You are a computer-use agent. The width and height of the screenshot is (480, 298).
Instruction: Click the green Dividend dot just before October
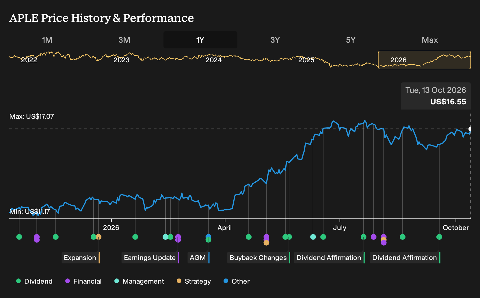(x=439, y=237)
